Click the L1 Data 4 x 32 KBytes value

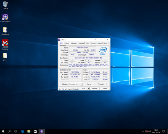click(96, 72)
